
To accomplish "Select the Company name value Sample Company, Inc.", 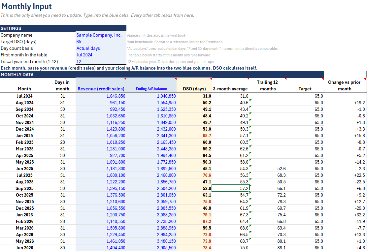I will point(101,35).
